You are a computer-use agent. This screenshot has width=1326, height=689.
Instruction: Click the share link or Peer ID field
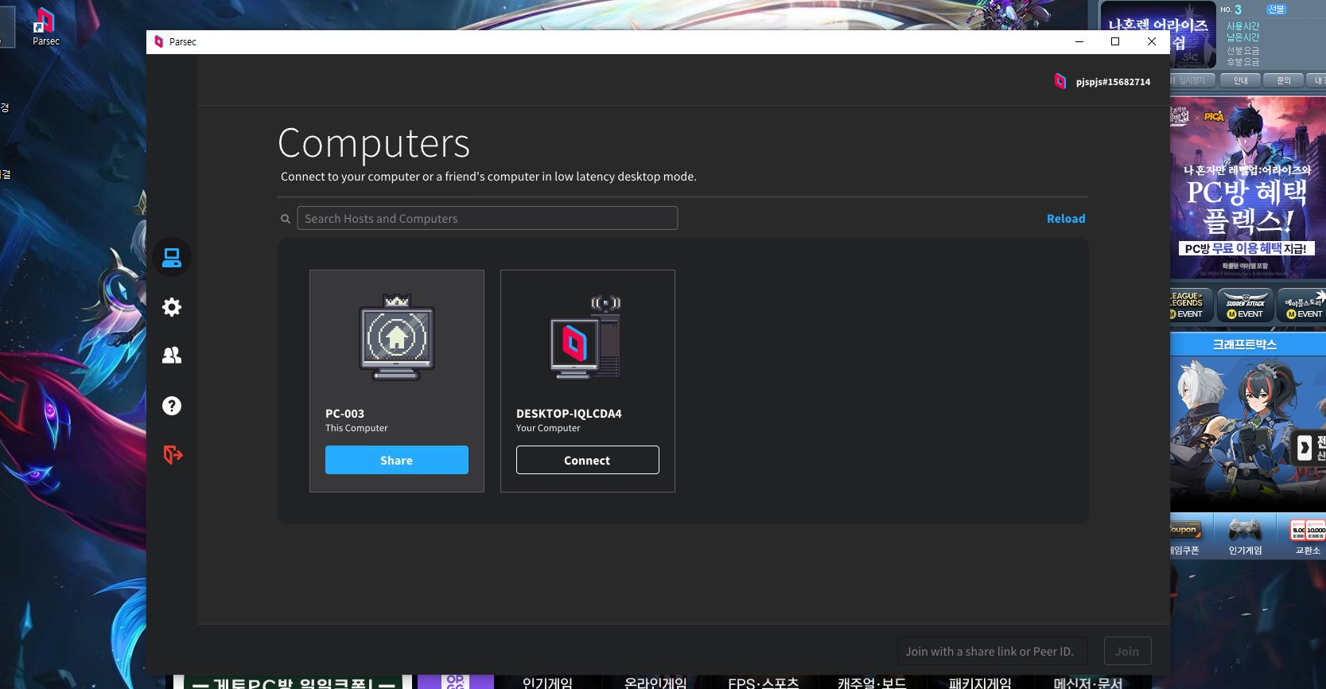(994, 651)
